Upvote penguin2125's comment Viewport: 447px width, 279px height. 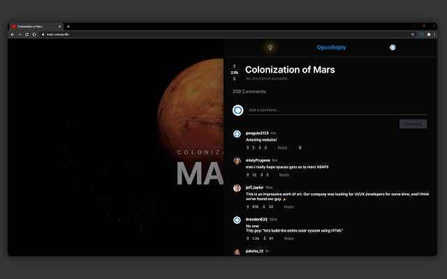point(247,148)
